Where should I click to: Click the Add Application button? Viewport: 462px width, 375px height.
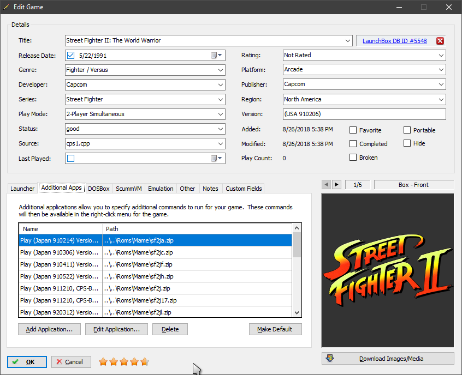point(49,329)
